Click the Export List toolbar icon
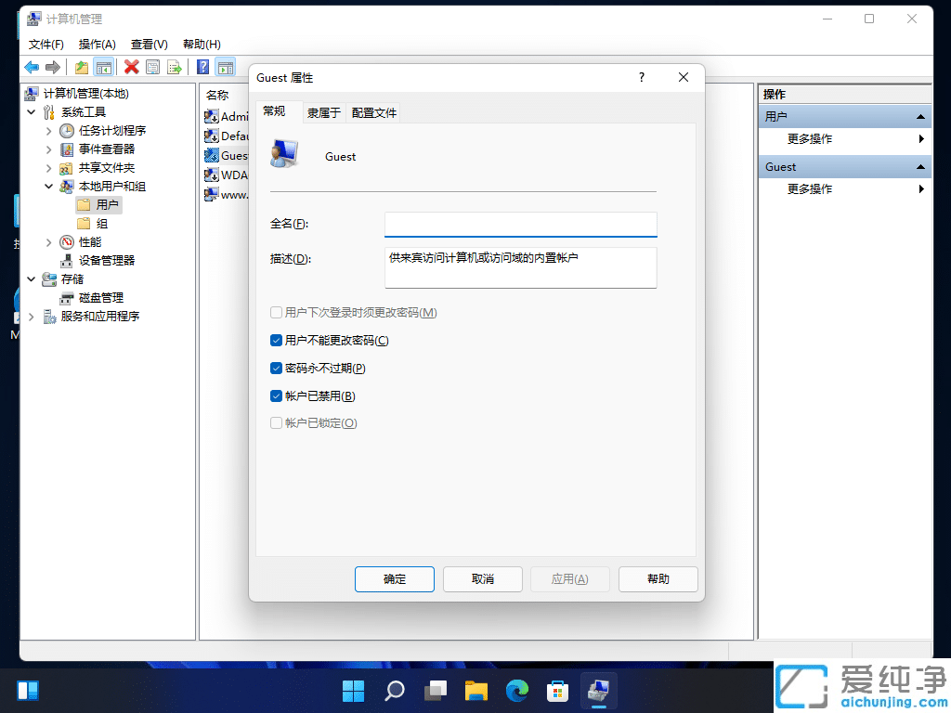951x713 pixels. 175,67
